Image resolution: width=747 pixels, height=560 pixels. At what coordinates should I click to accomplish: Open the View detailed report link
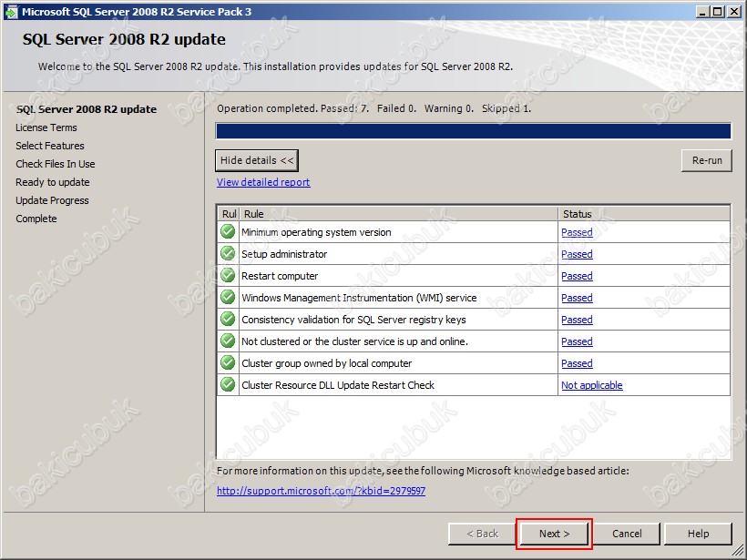(x=263, y=182)
